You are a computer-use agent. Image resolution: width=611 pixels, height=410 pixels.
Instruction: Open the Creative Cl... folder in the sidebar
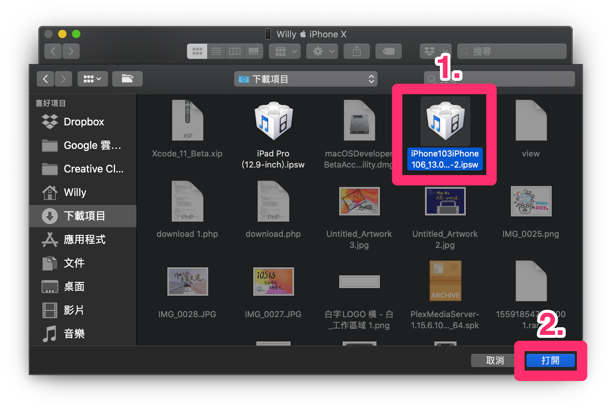pyautogui.click(x=83, y=169)
